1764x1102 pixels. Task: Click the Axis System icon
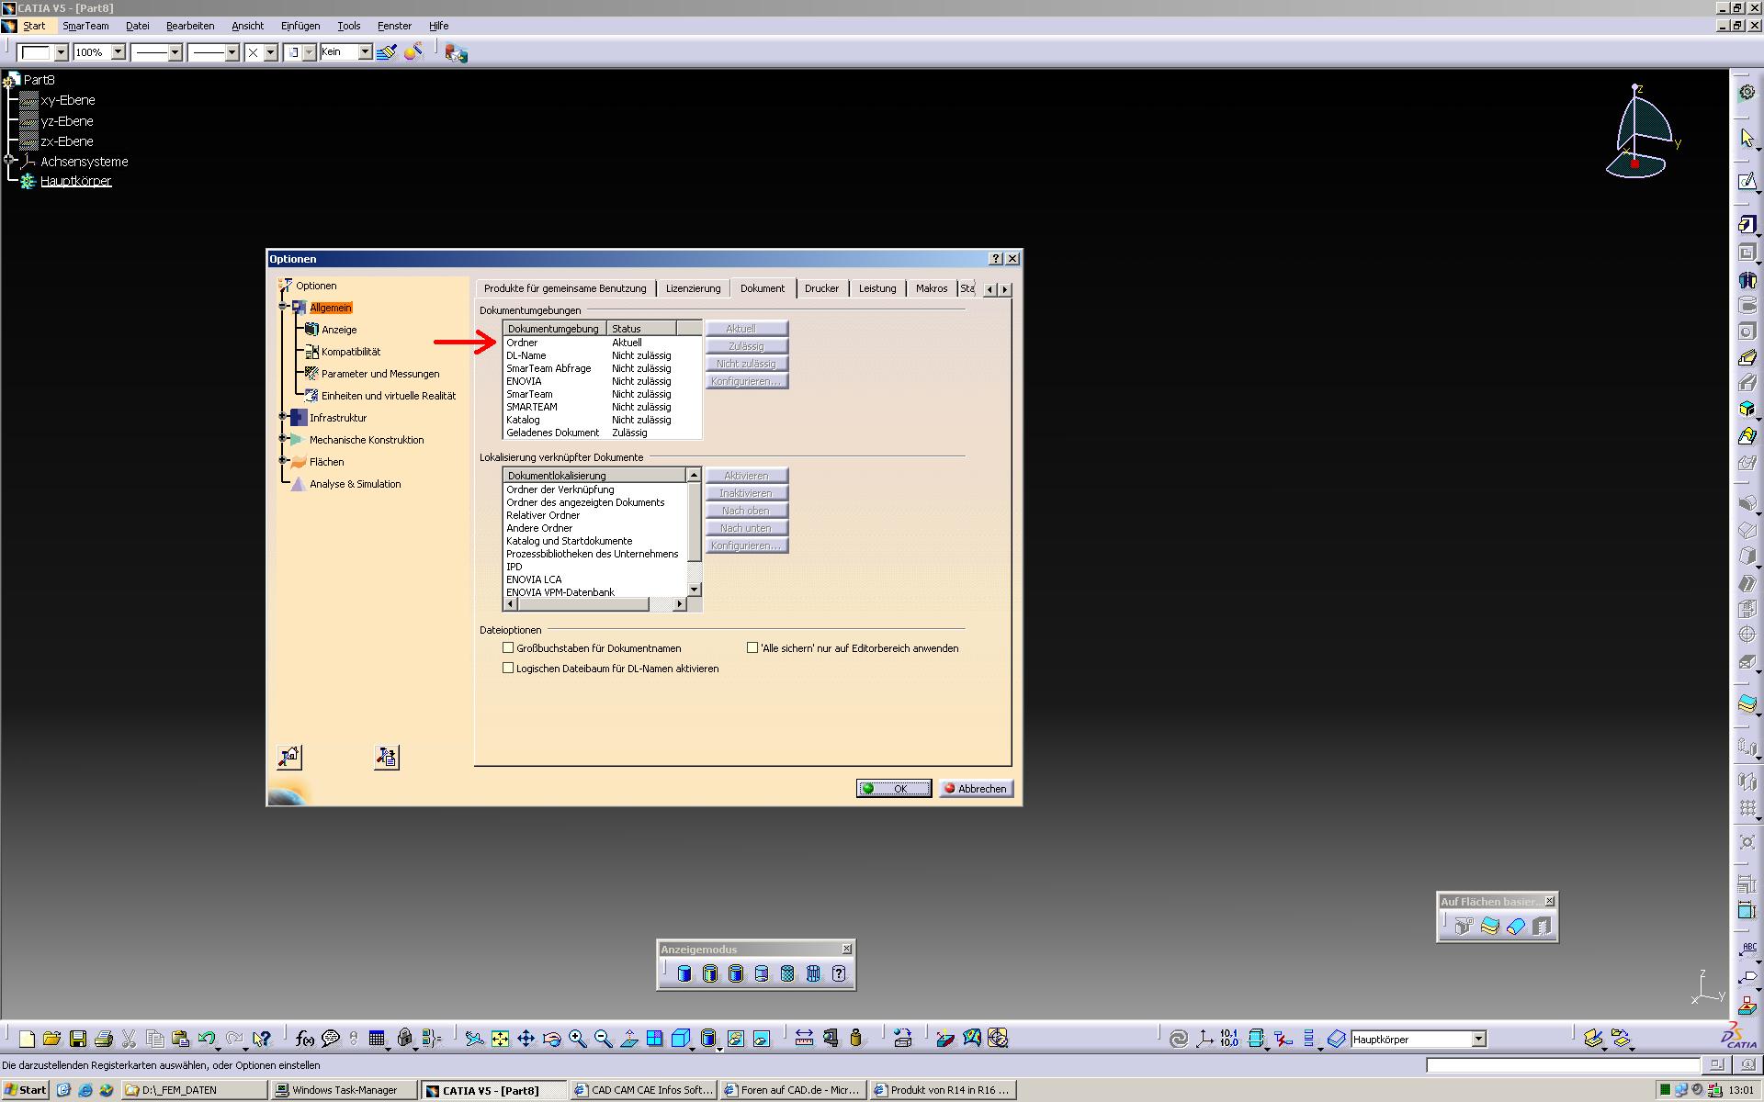(x=1204, y=1039)
